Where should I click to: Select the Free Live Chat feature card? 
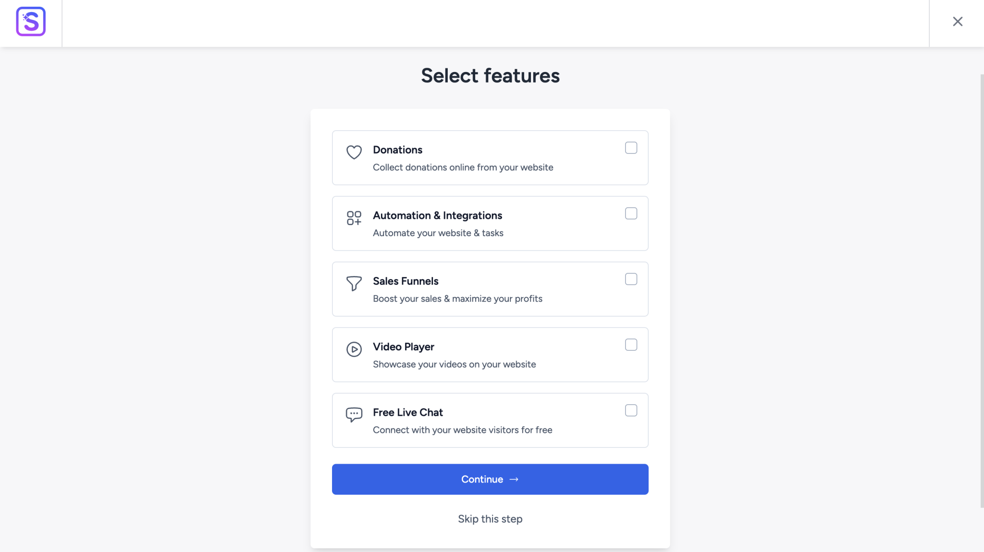click(x=490, y=420)
